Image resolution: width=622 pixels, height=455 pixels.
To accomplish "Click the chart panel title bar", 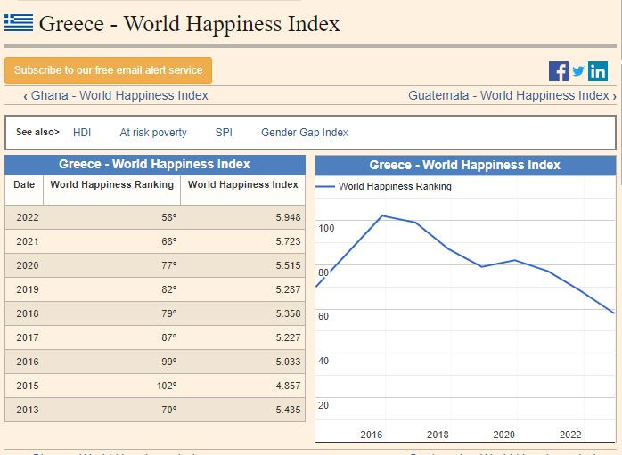I will (464, 165).
